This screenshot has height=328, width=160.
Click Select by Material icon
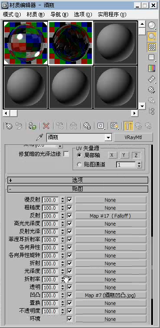(x=152, y=101)
